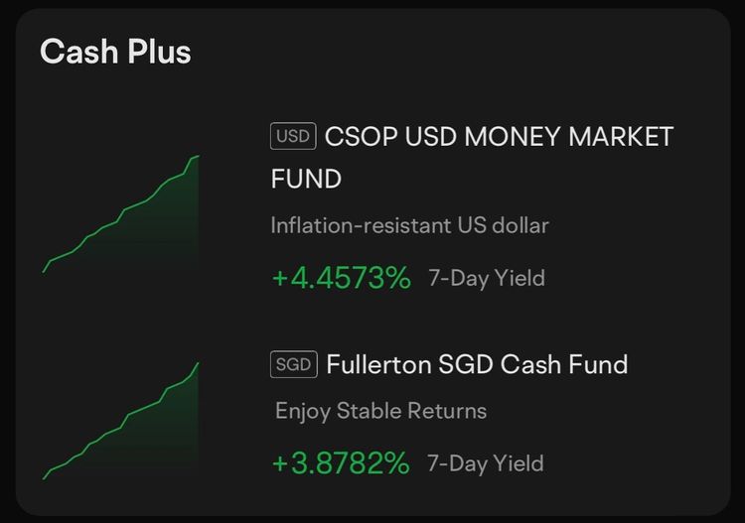This screenshot has height=523, width=745.
Task: Click the Enjoy Stable Returns description
Action: point(380,410)
